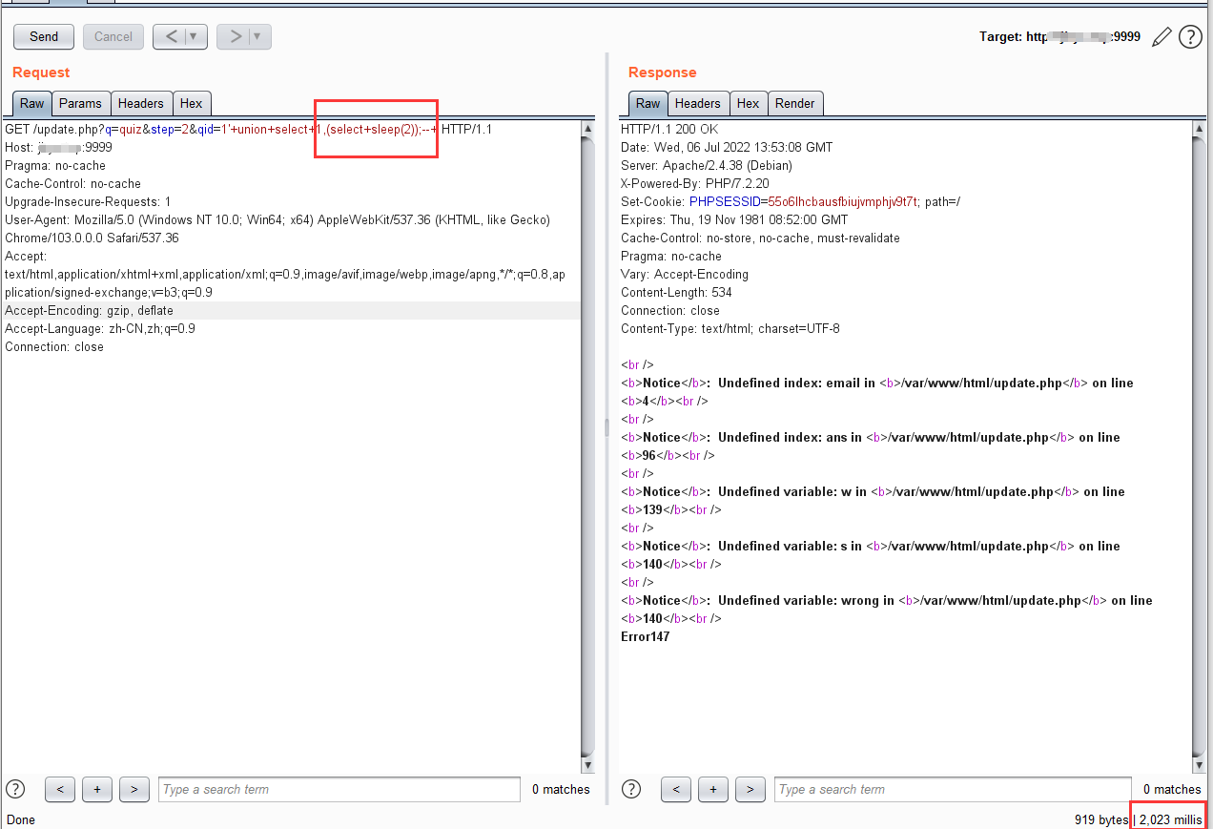Click request search previous match button
Viewport: 1213px width, 829px height.
click(59, 789)
